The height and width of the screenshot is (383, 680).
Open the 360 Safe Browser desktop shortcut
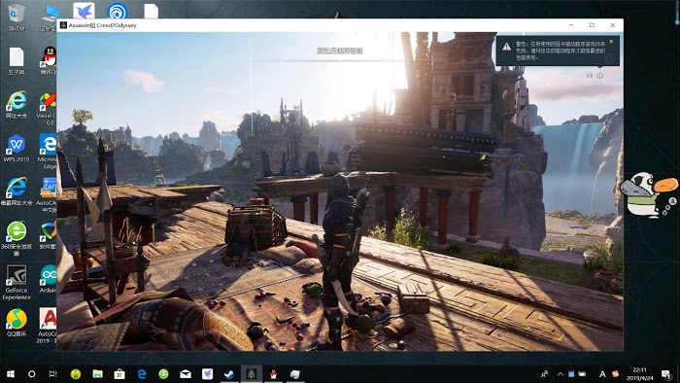pyautogui.click(x=17, y=238)
